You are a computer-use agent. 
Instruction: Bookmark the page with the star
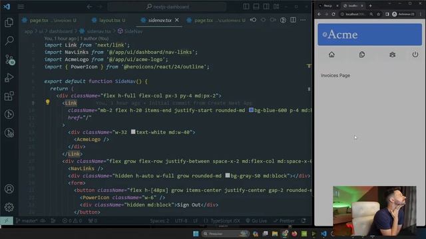[379, 14]
